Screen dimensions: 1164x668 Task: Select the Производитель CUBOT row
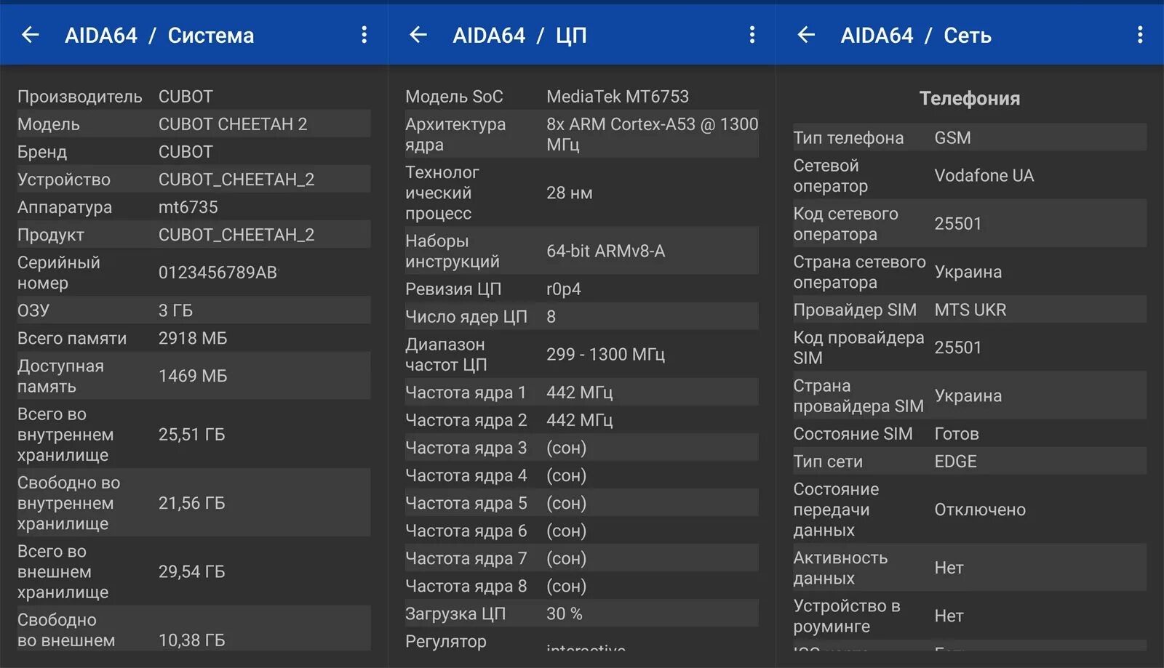coord(194,97)
